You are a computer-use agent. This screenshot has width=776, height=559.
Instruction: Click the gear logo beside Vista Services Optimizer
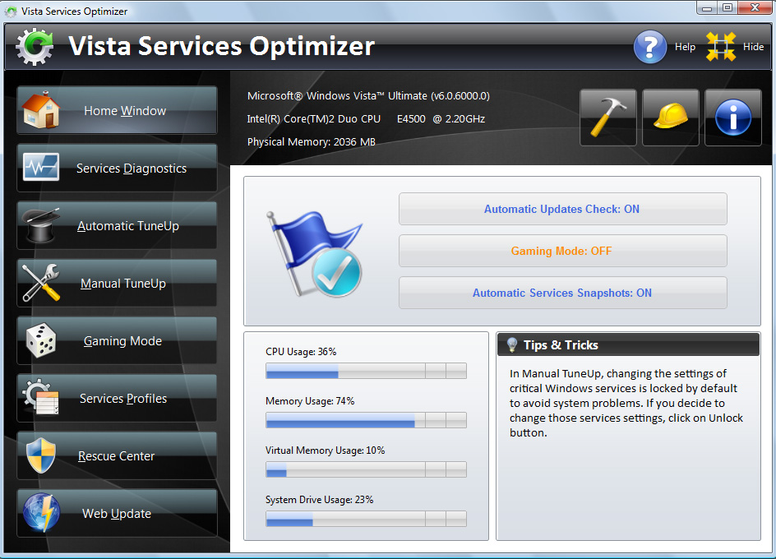click(35, 47)
